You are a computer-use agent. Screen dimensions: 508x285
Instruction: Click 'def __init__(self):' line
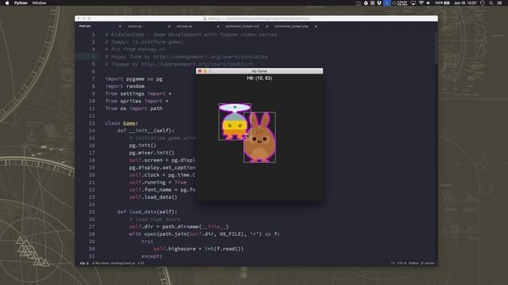tap(145, 131)
